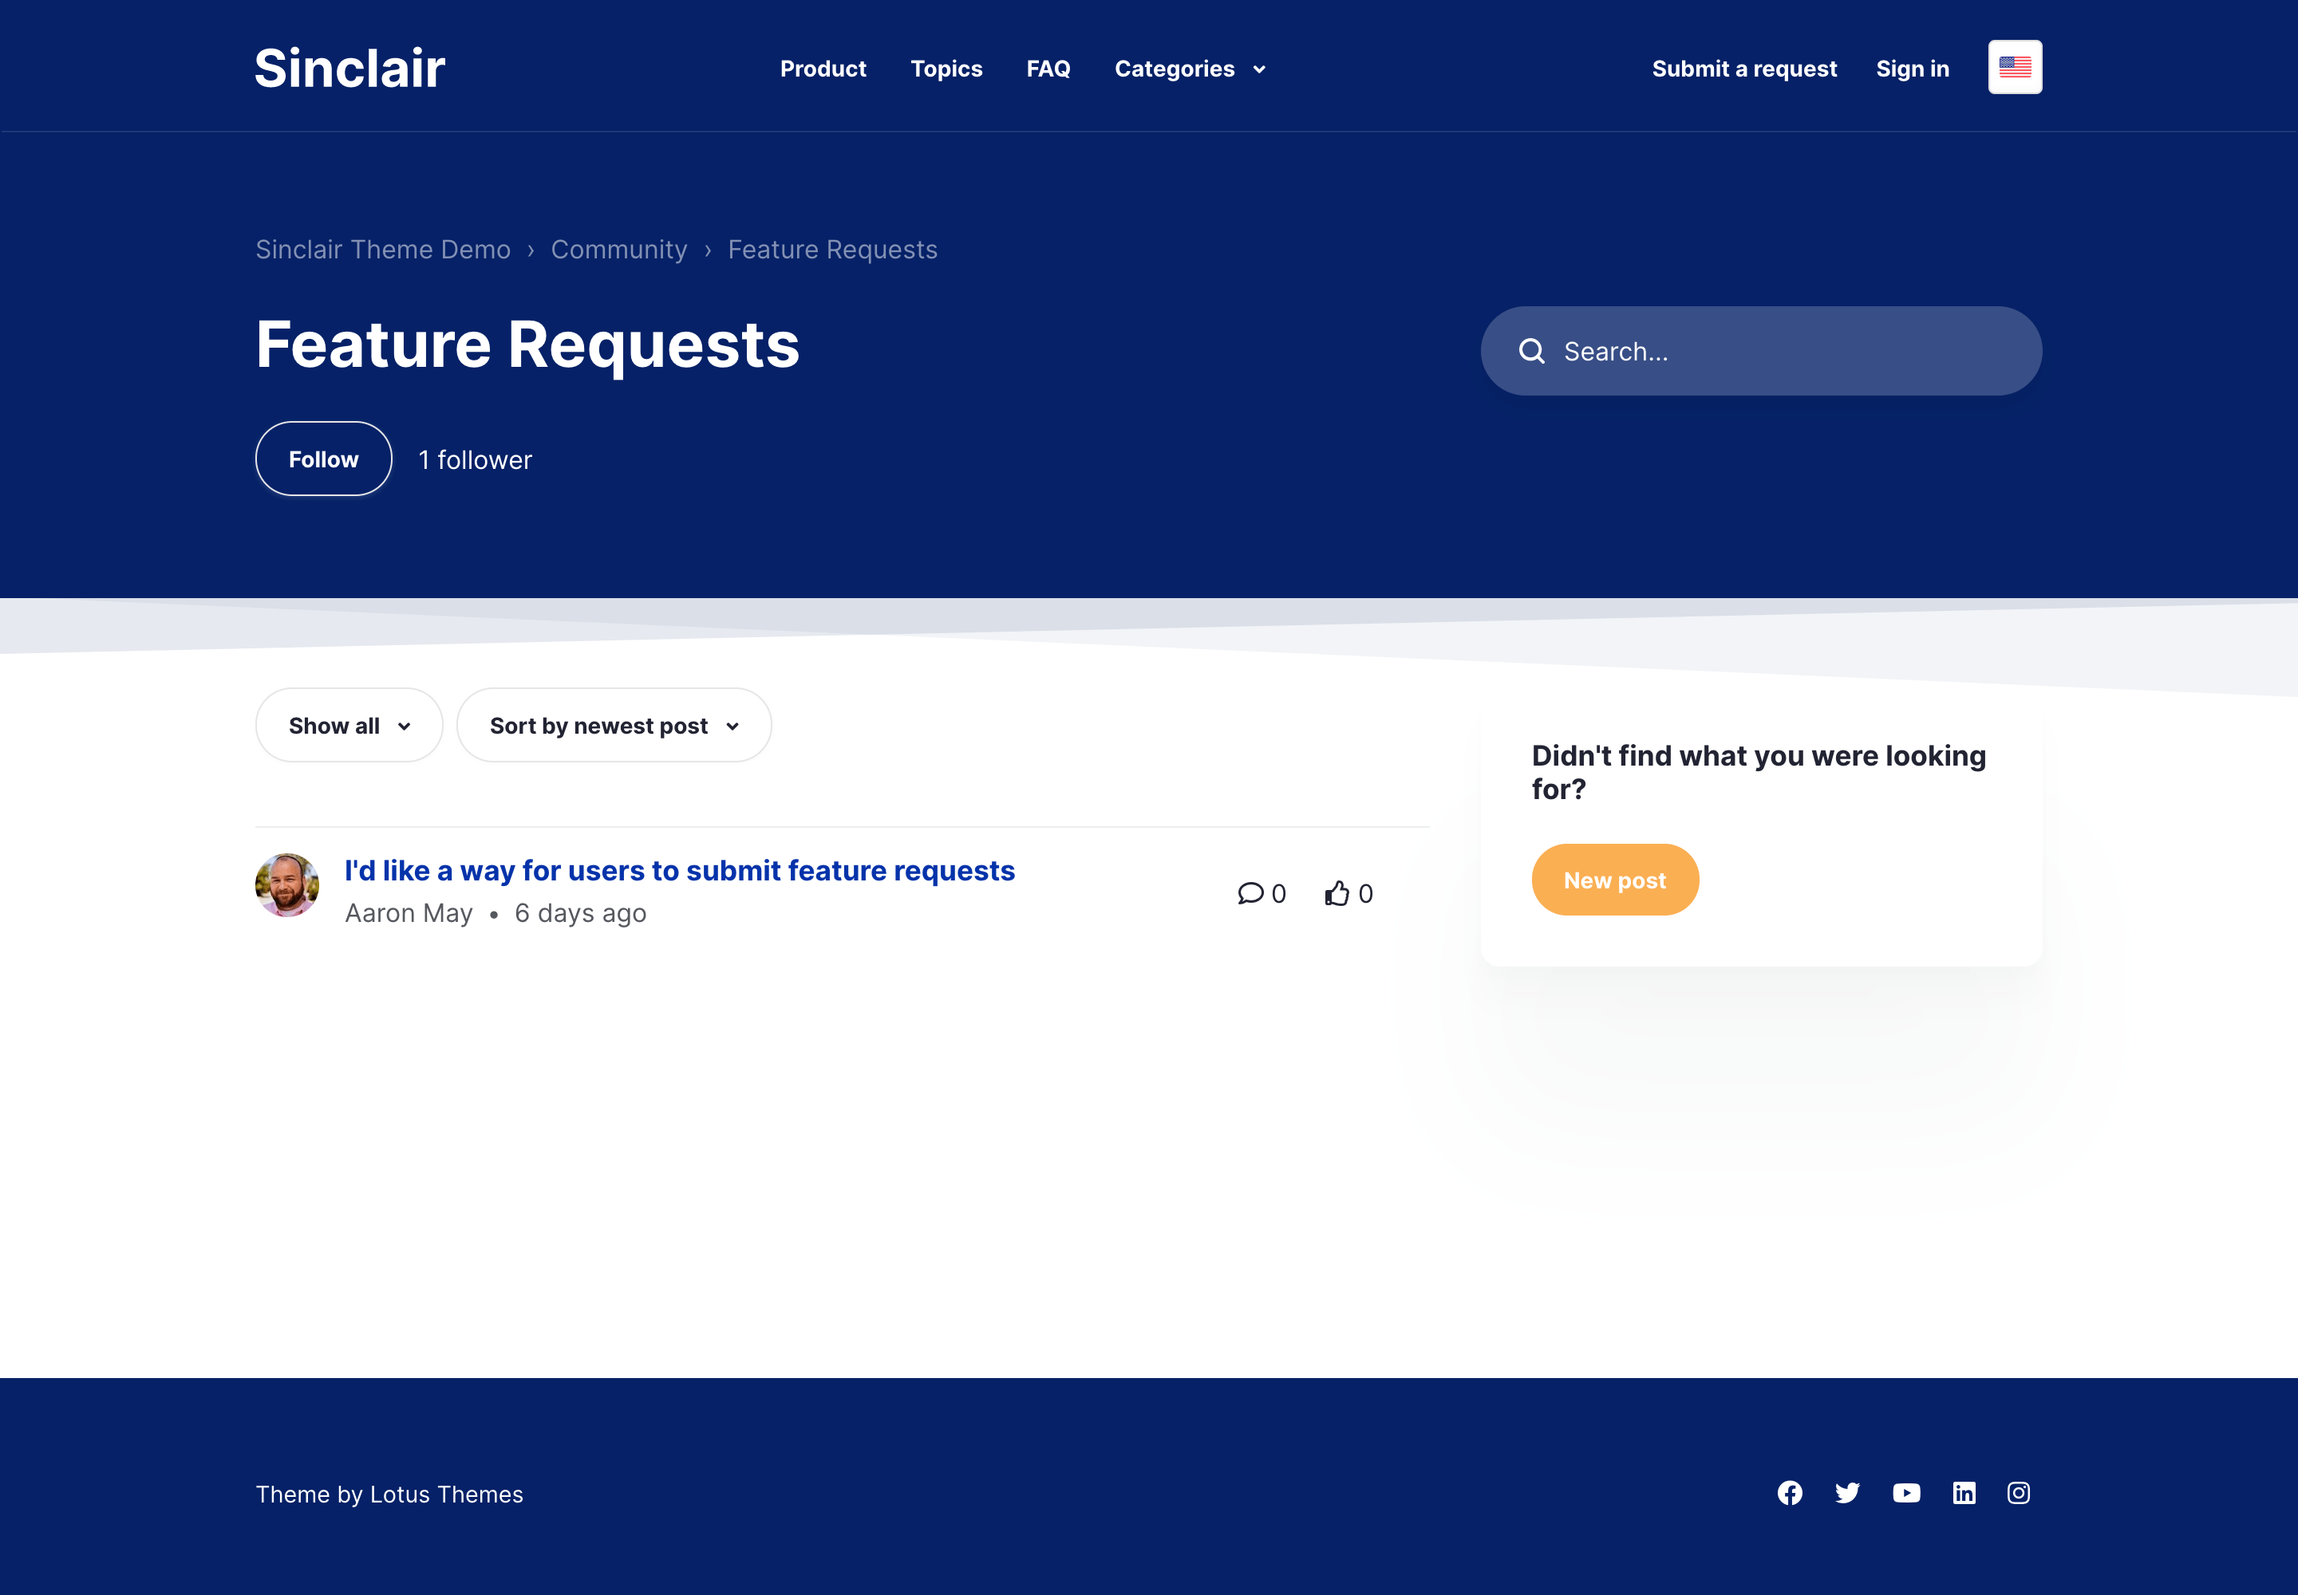Click the Submit a request link
This screenshot has height=1595, width=2298.
click(x=1744, y=69)
